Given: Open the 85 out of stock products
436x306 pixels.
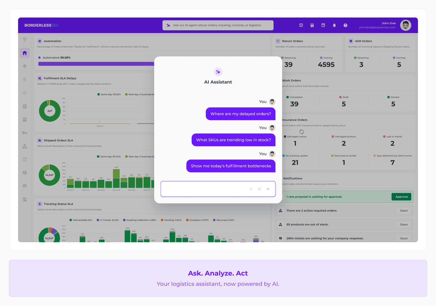Looking at the screenshot, I should point(404,224).
